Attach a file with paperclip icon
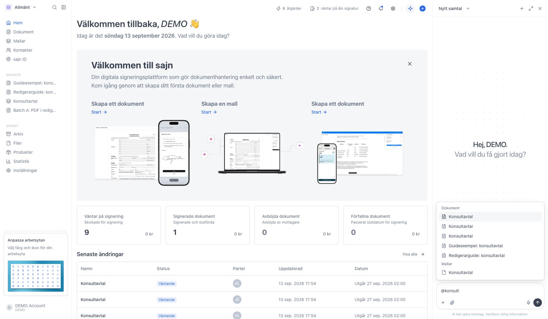Image resolution: width=548 pixels, height=319 pixels. [452, 303]
